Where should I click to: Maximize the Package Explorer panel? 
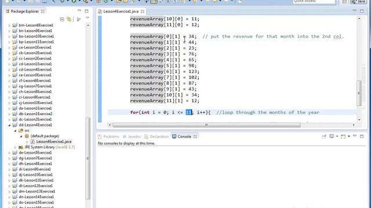pyautogui.click(x=86, y=11)
